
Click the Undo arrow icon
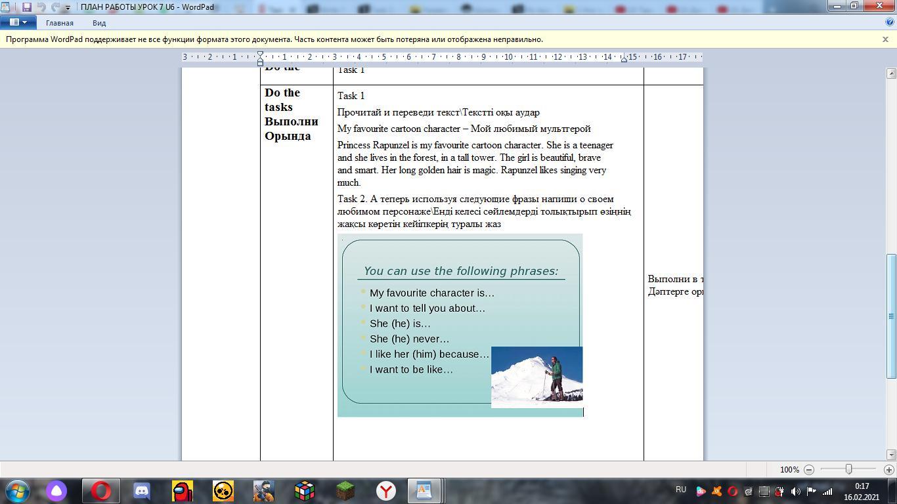[x=41, y=7]
